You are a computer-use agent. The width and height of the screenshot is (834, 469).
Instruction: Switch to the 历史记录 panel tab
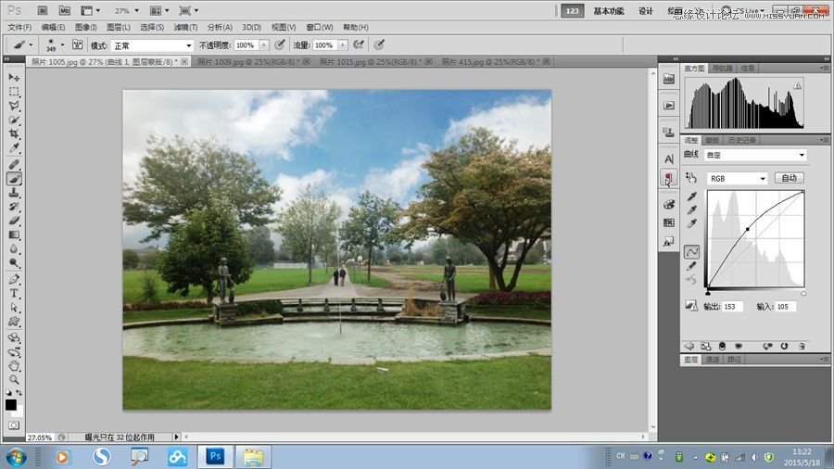click(x=742, y=140)
